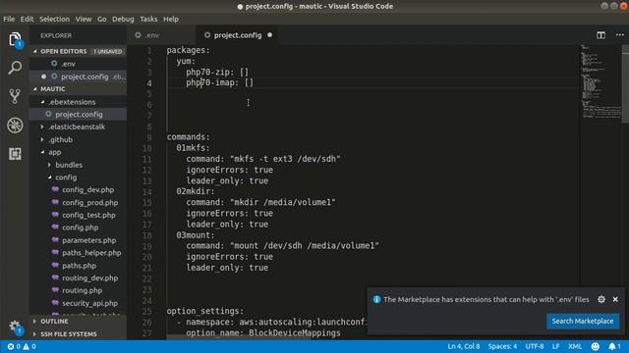Open the File menu

pyautogui.click(x=9, y=19)
